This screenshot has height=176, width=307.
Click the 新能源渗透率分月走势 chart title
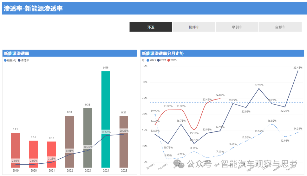point(162,53)
